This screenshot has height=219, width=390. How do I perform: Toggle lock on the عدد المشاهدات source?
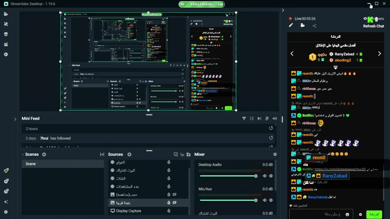[x=169, y=186]
